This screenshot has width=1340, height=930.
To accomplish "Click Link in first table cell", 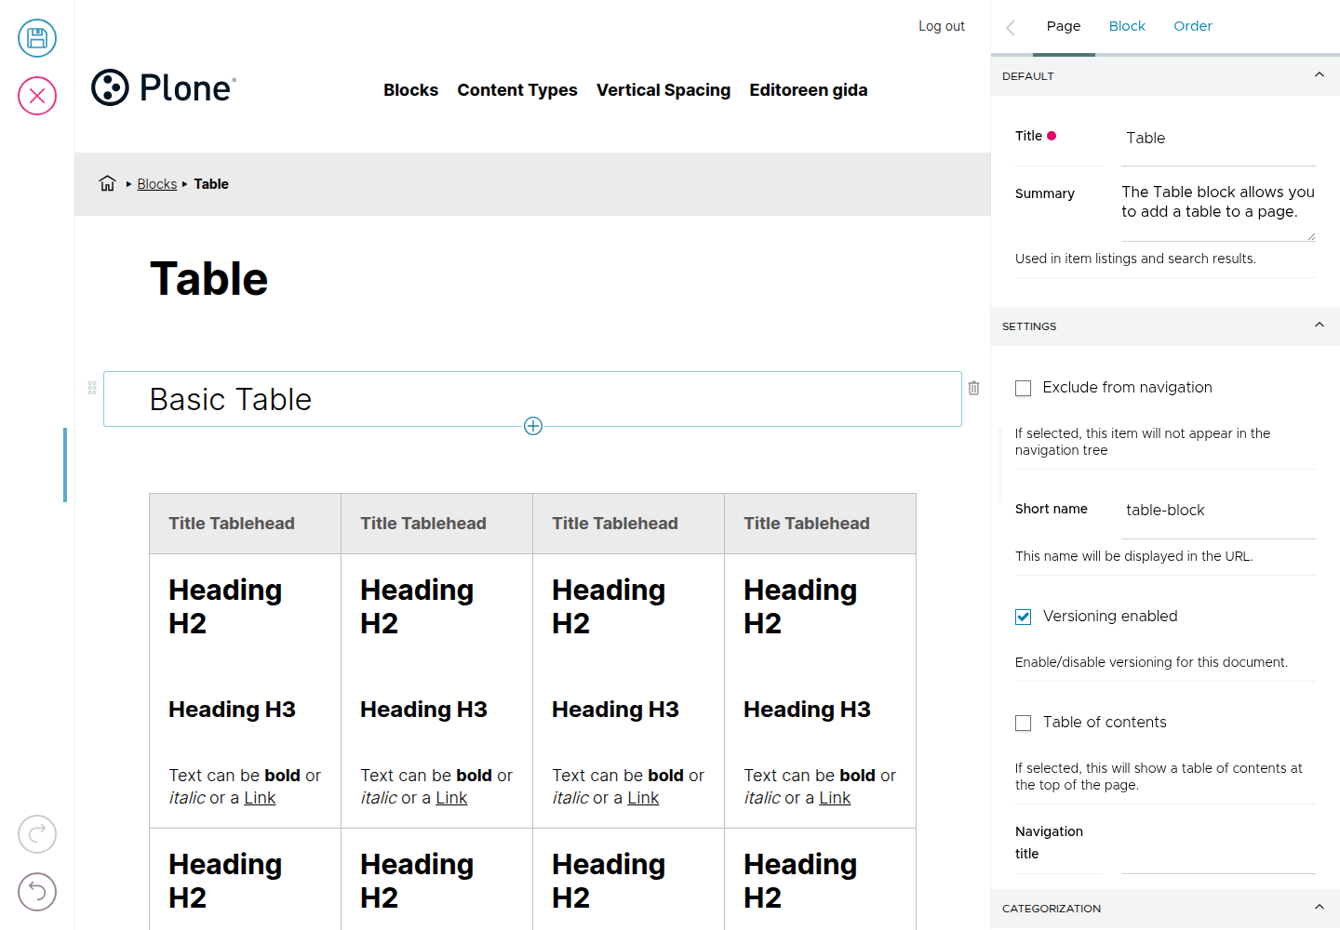I will [260, 798].
